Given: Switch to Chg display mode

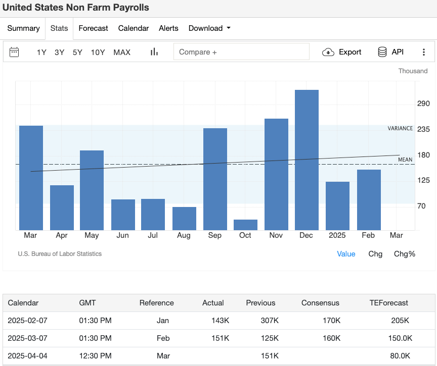Looking at the screenshot, I should coord(375,254).
